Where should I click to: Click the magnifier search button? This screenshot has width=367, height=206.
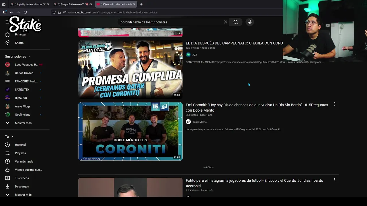(236, 22)
